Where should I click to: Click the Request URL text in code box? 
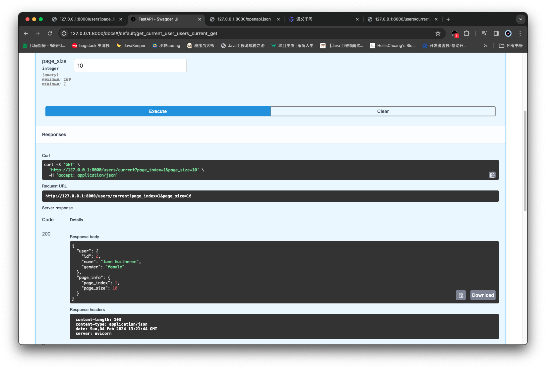pos(118,196)
